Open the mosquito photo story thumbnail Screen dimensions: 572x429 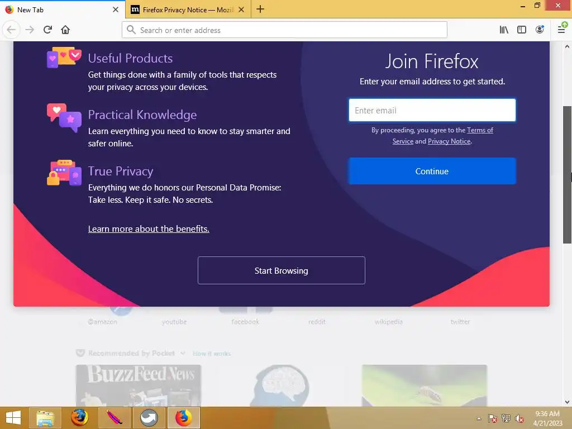pos(425,385)
